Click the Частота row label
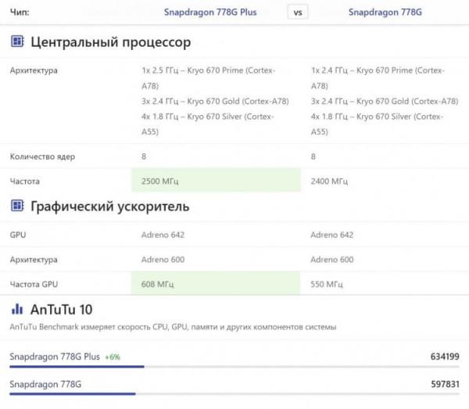The height and width of the screenshot is (409, 469). (25, 181)
